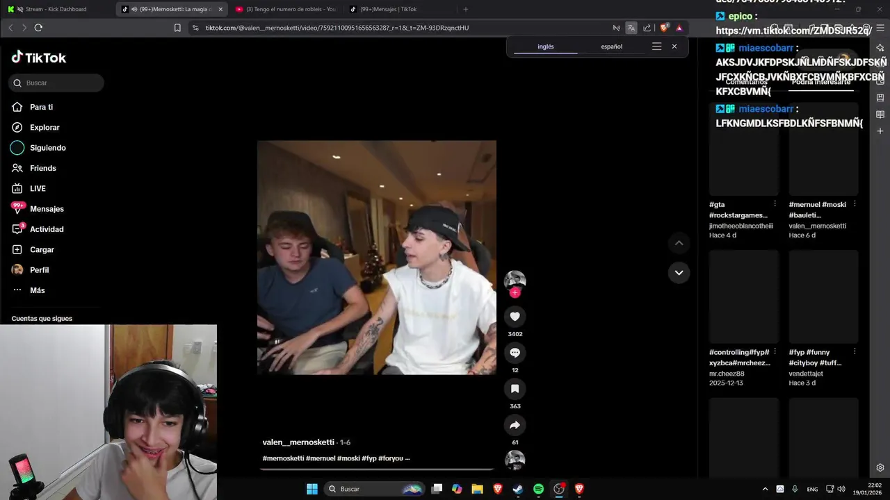Switch to Stream - Kick Dashboard tab
Viewport: 890px width, 500px height.
(57, 9)
